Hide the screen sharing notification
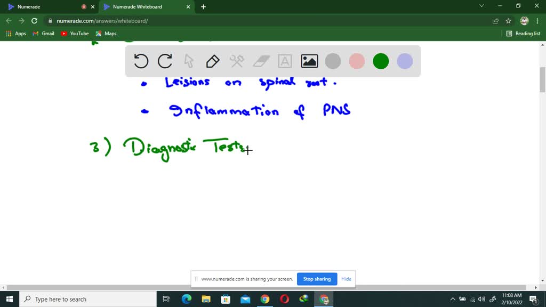This screenshot has height=307, width=546. click(x=346, y=279)
